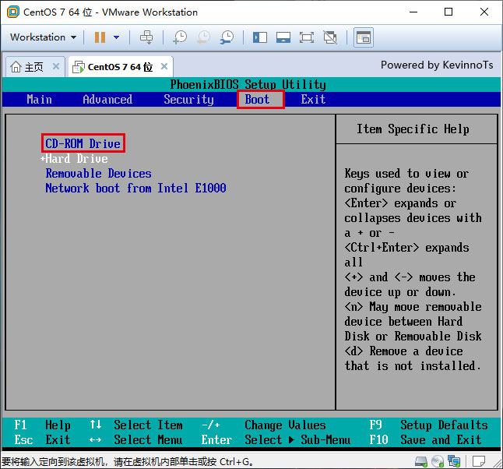The height and width of the screenshot is (469, 503).
Task: Click '-/+ Change Values' legend text
Action: (264, 425)
